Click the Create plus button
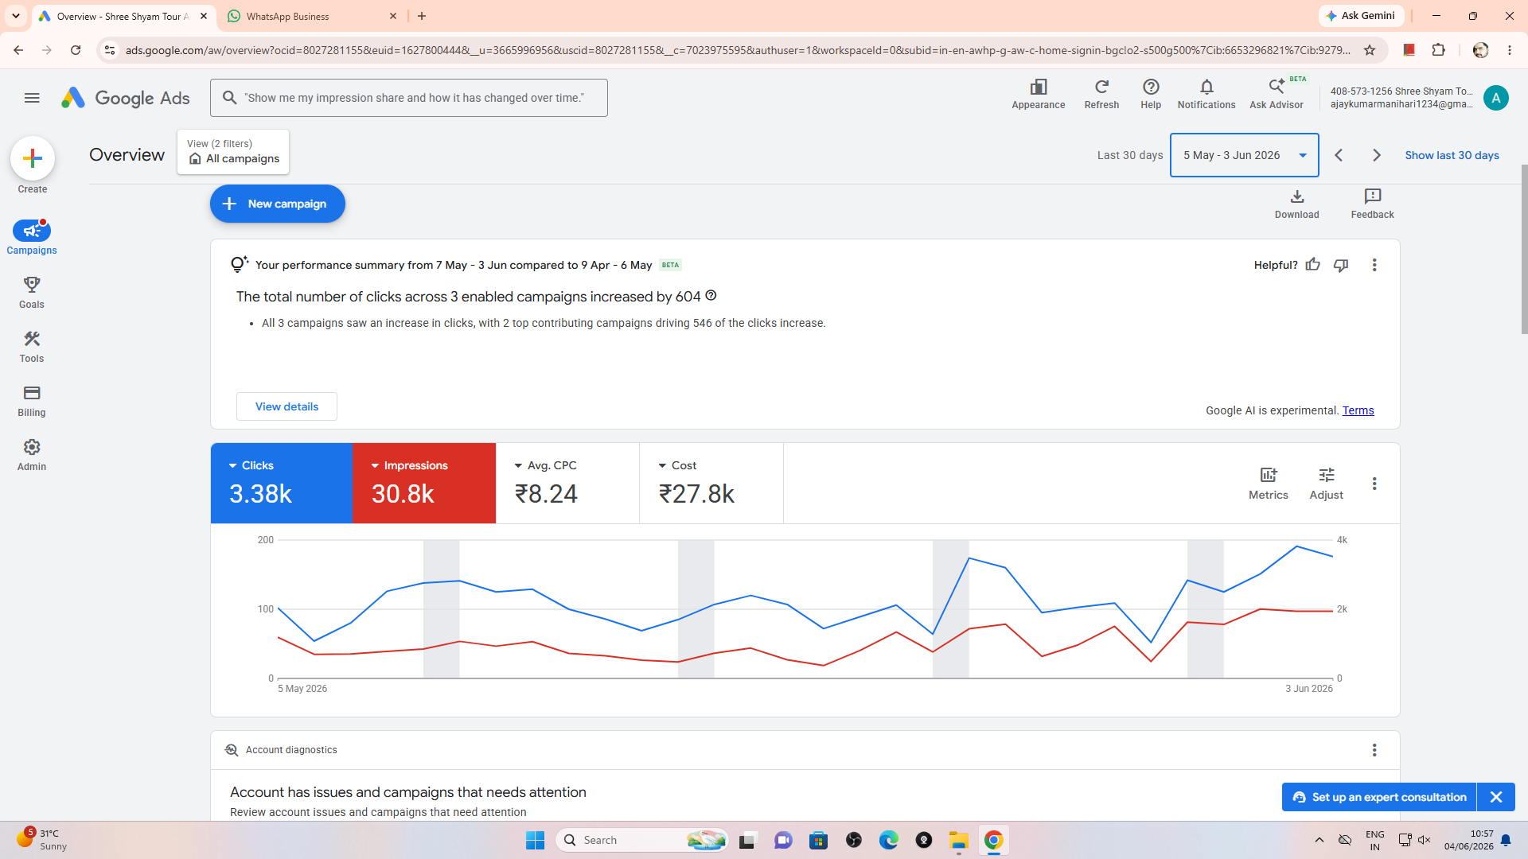This screenshot has height=859, width=1528. pos(33,158)
